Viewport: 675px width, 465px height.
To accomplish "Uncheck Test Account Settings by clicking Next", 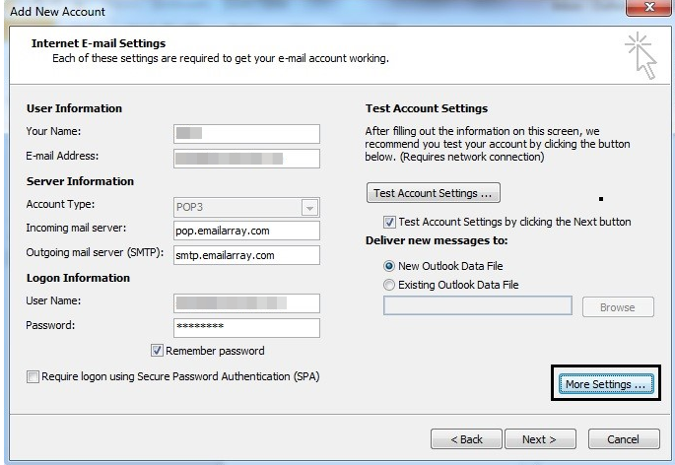I will pyautogui.click(x=389, y=222).
